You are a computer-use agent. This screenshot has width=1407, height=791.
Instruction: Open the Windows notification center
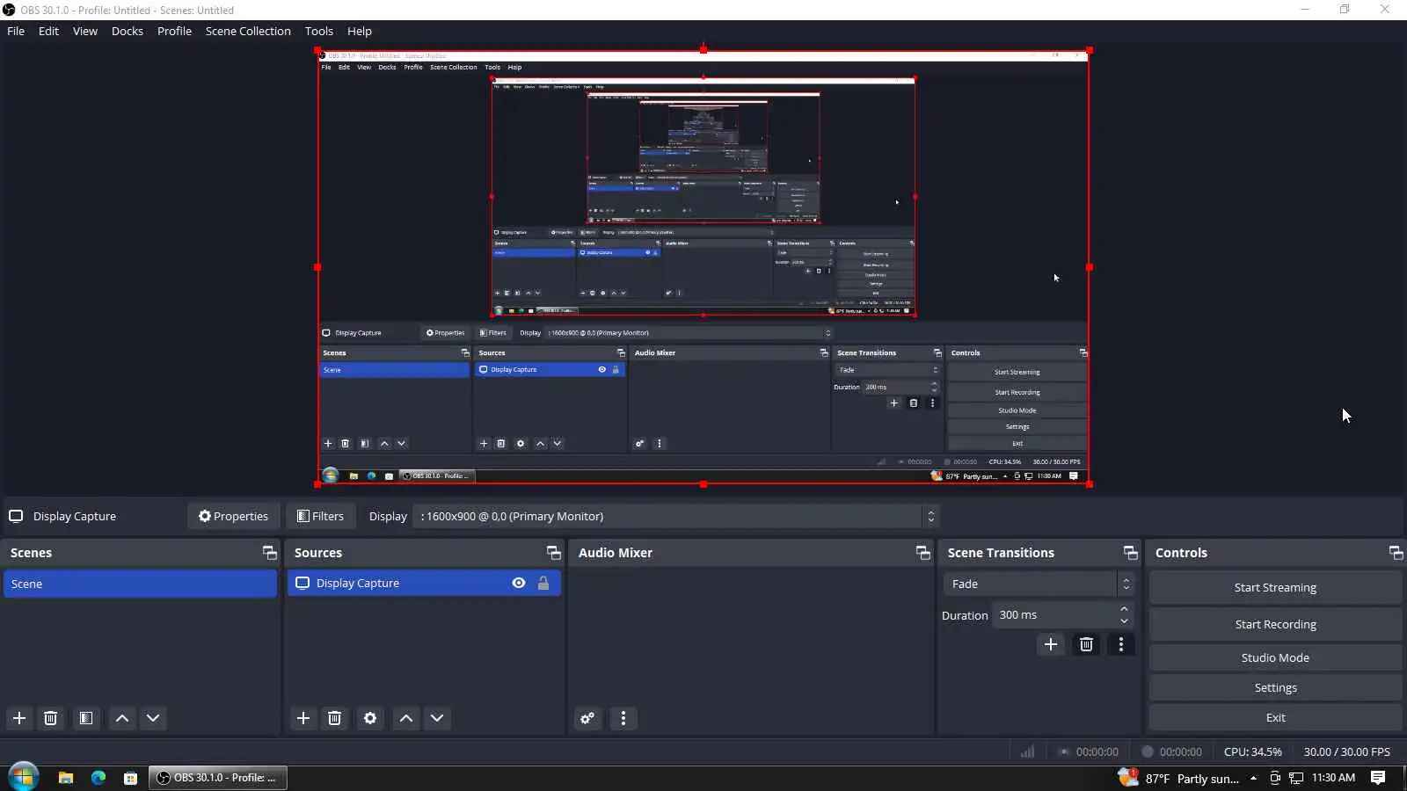point(1378,778)
